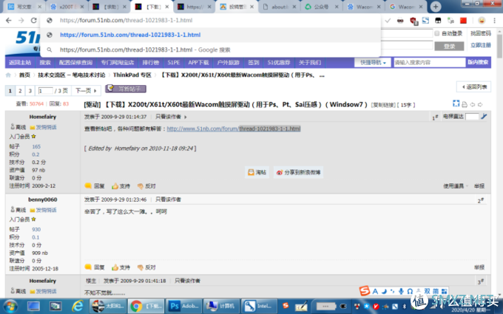Click 反对 on the first post
The height and width of the screenshot is (314, 503).
coord(146,186)
